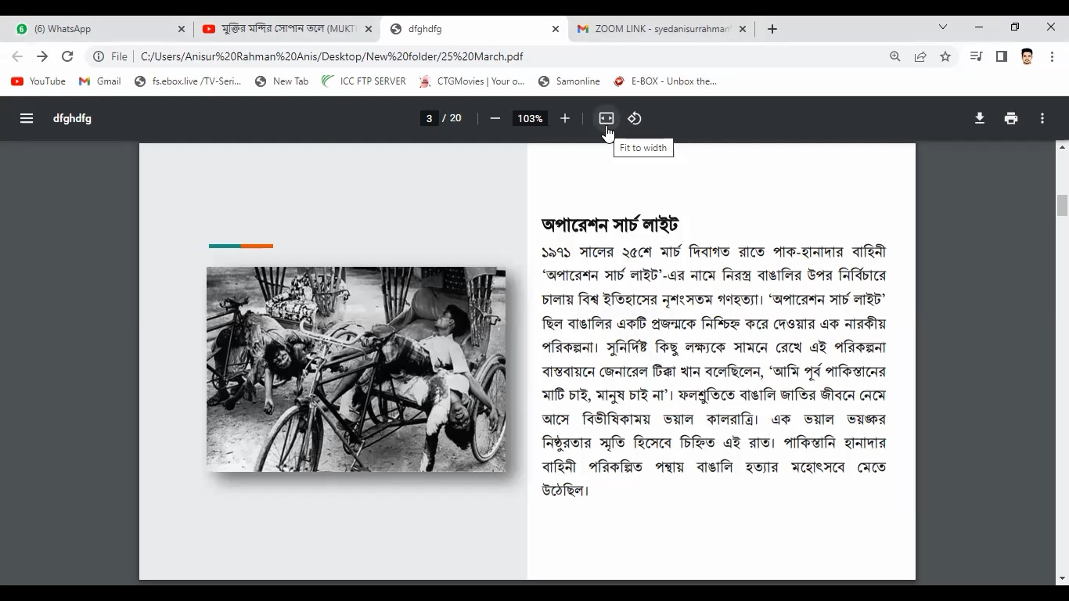Close the ZOOM LINK tab

coord(743,29)
